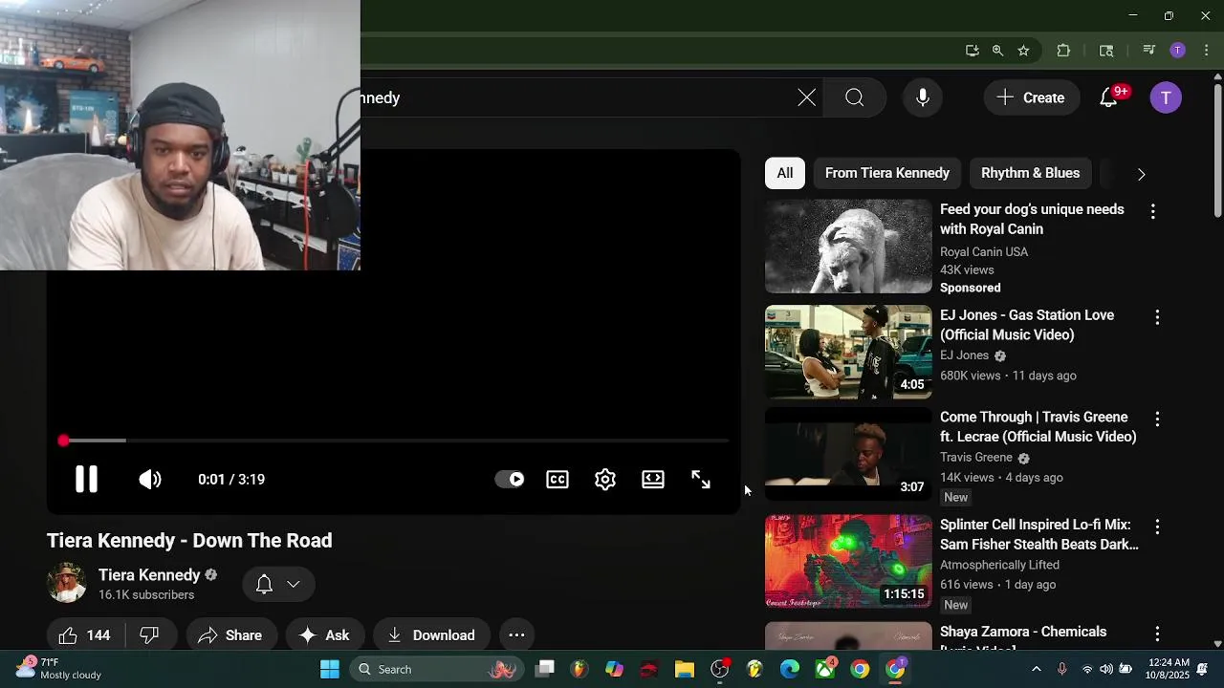
Task: Open the Chrome media controls icon
Action: 1149,51
